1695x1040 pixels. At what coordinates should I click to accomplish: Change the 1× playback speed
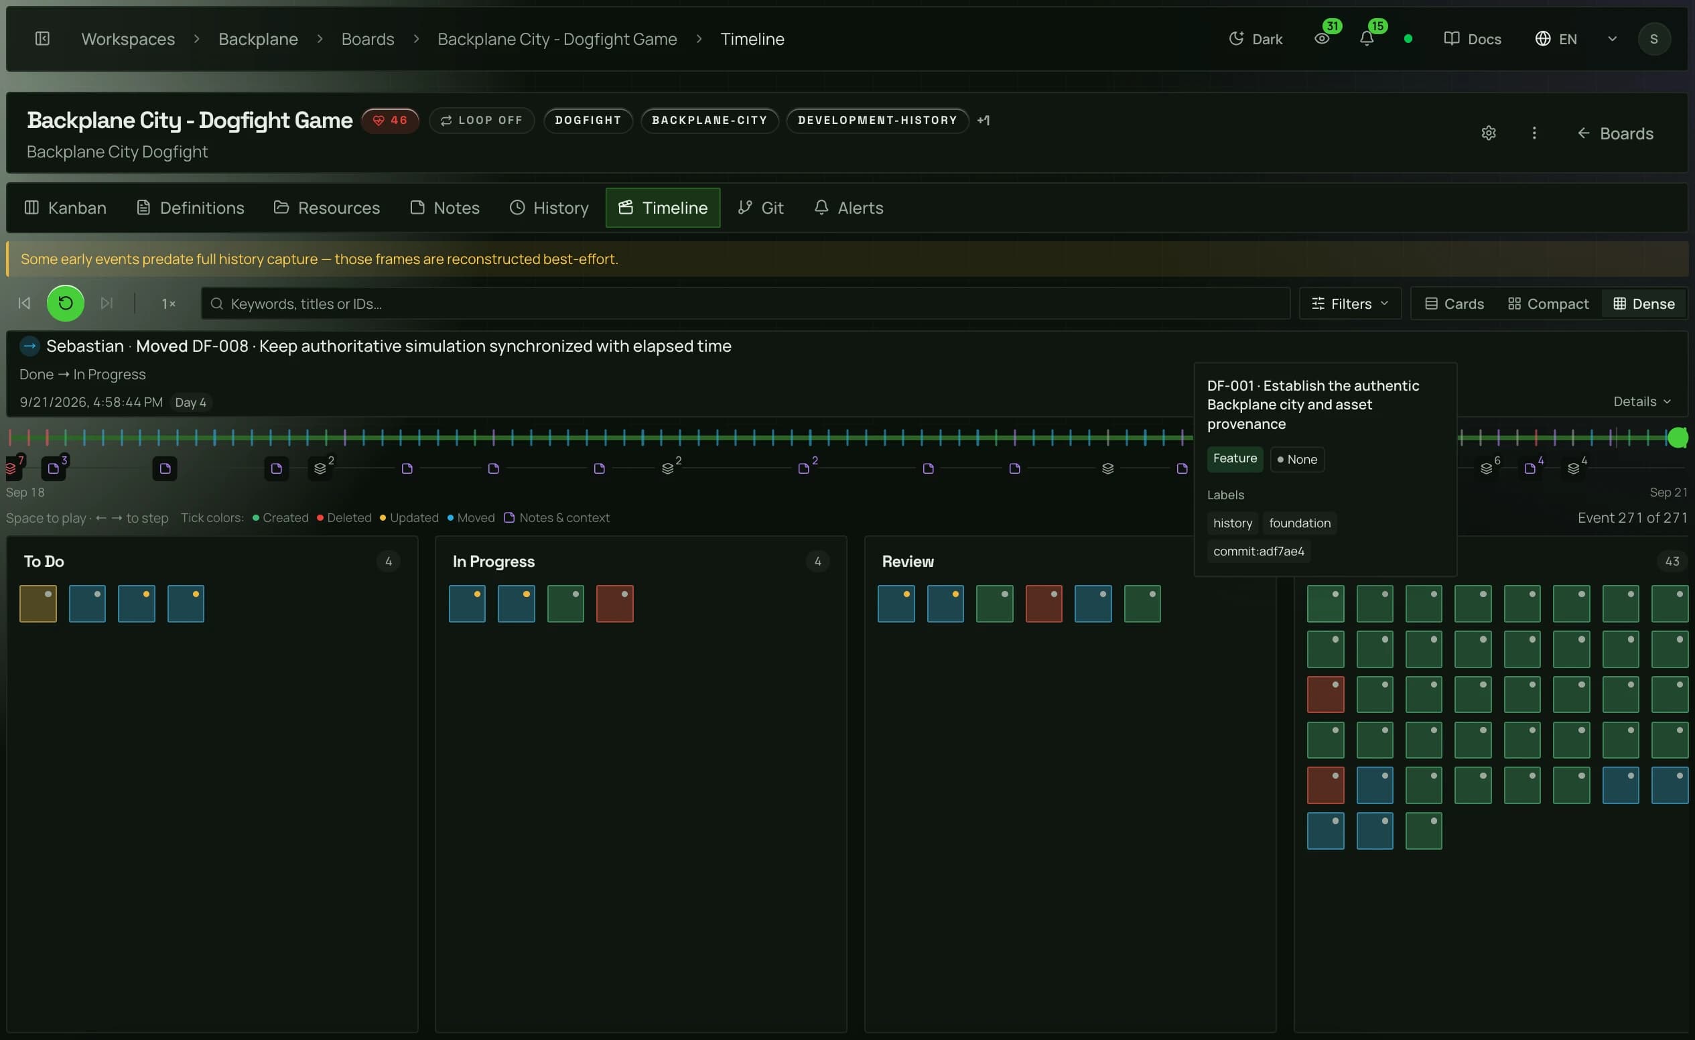(169, 304)
